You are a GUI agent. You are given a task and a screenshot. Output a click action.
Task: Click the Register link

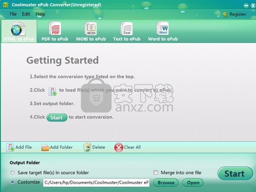pyautogui.click(x=238, y=14)
